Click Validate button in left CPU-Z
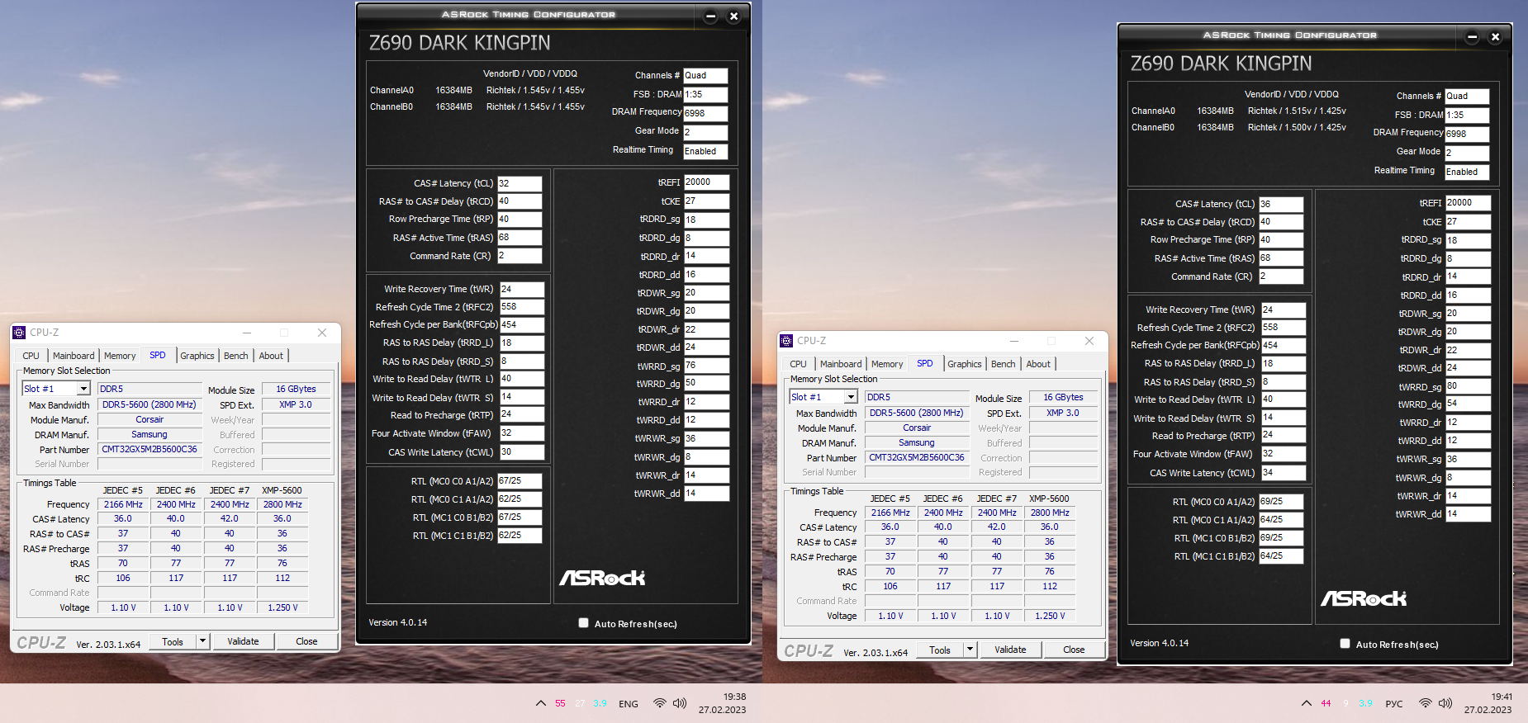This screenshot has width=1528, height=723. click(x=243, y=641)
